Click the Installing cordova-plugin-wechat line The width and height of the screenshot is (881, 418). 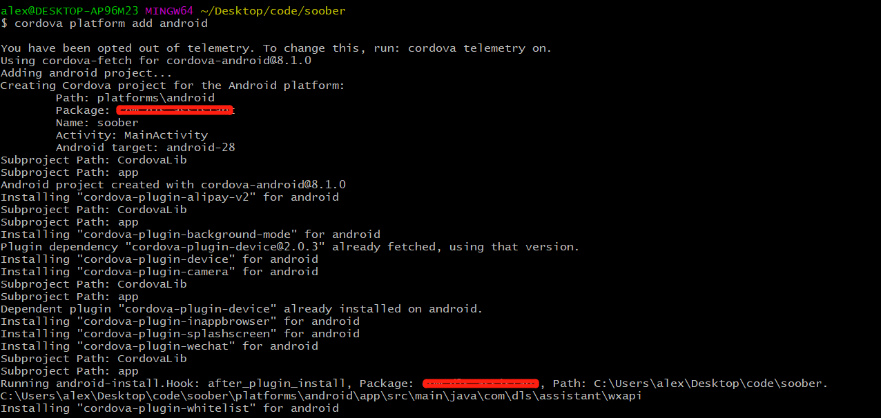(159, 346)
